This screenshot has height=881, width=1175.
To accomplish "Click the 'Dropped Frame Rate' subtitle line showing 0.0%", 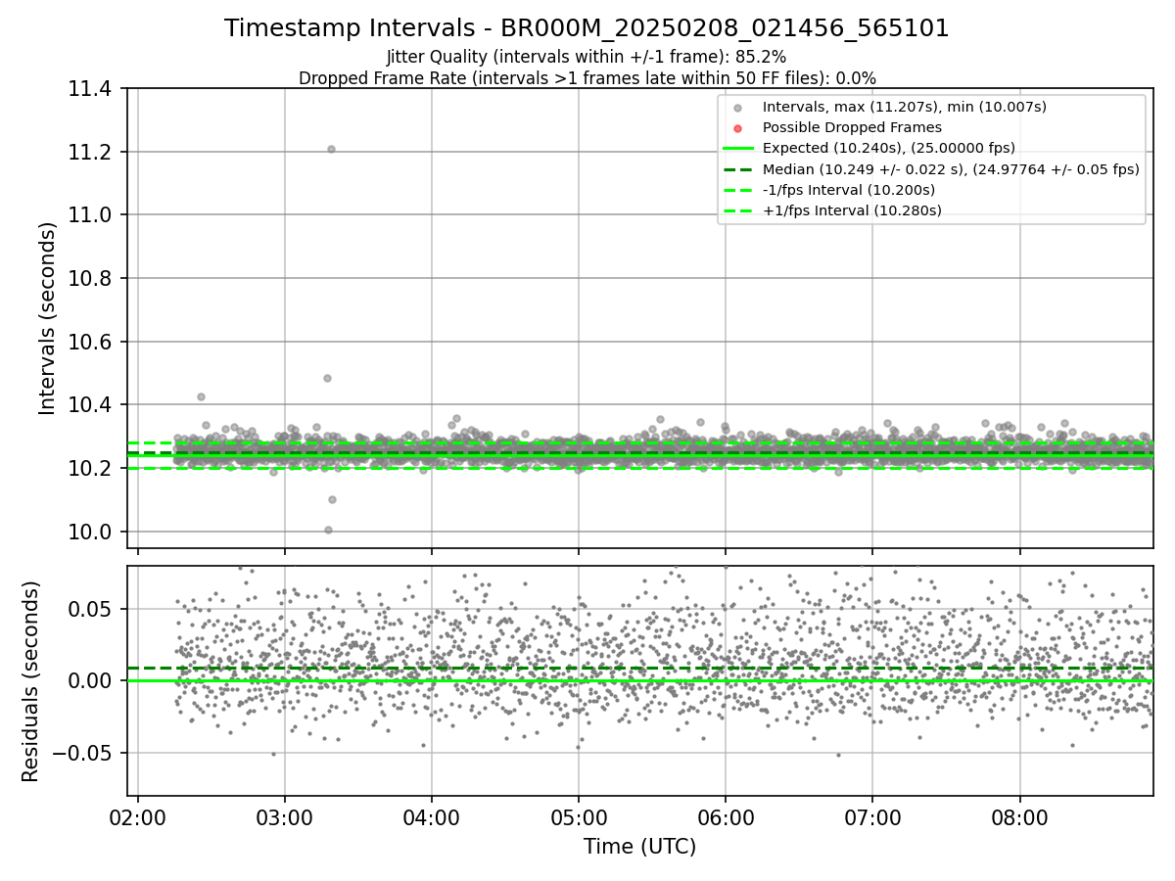I will pyautogui.click(x=587, y=77).
